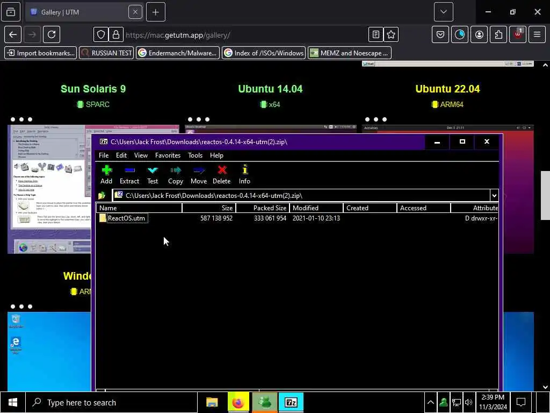This screenshot has height=413, width=550.
Task: Open Firefox View recent browsing icon
Action: click(x=11, y=12)
